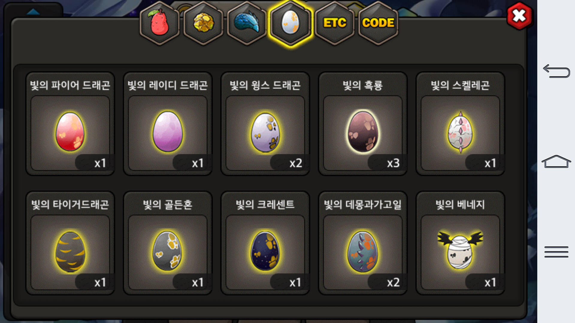Pick the 빛의 윙스 드래곤 egg
Viewport: 575px width, 323px height.
coord(265,124)
